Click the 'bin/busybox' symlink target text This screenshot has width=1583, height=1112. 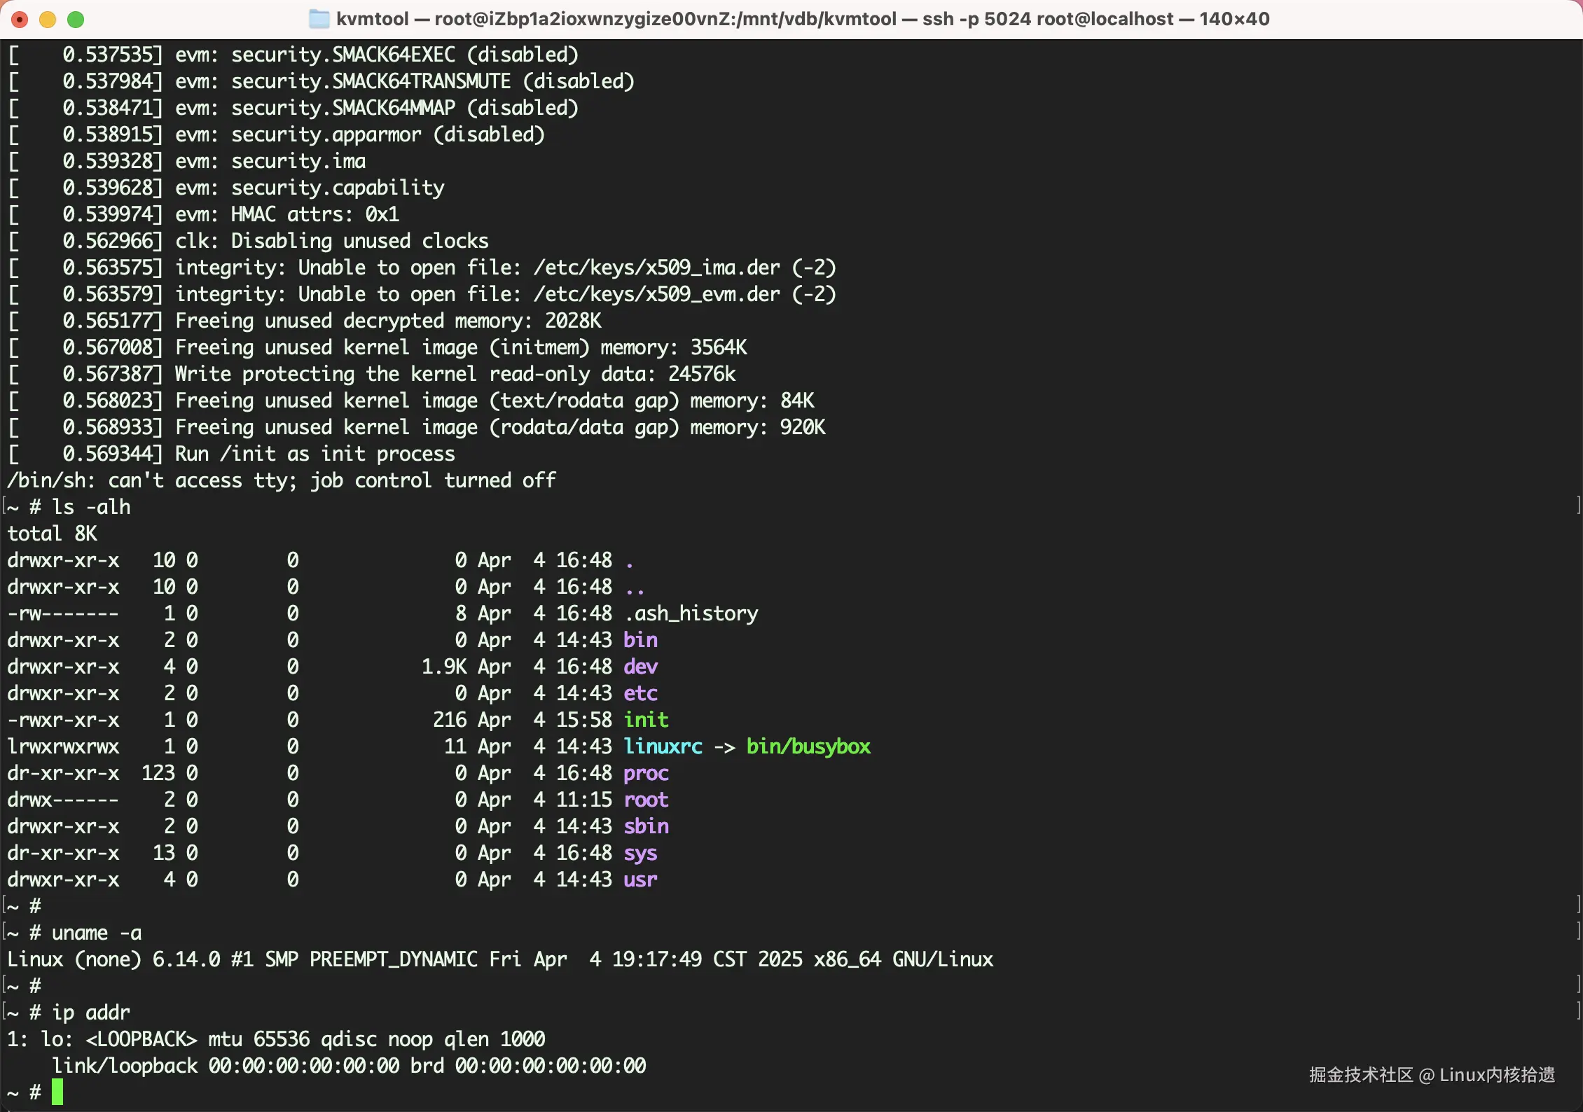pyautogui.click(x=808, y=746)
